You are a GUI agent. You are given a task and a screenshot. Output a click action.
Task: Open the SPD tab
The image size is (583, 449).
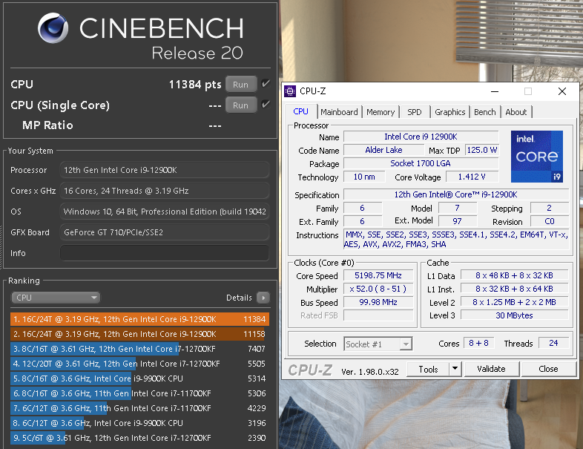coord(414,112)
